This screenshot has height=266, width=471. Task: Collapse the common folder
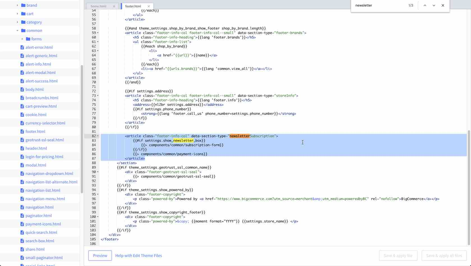(17, 30)
